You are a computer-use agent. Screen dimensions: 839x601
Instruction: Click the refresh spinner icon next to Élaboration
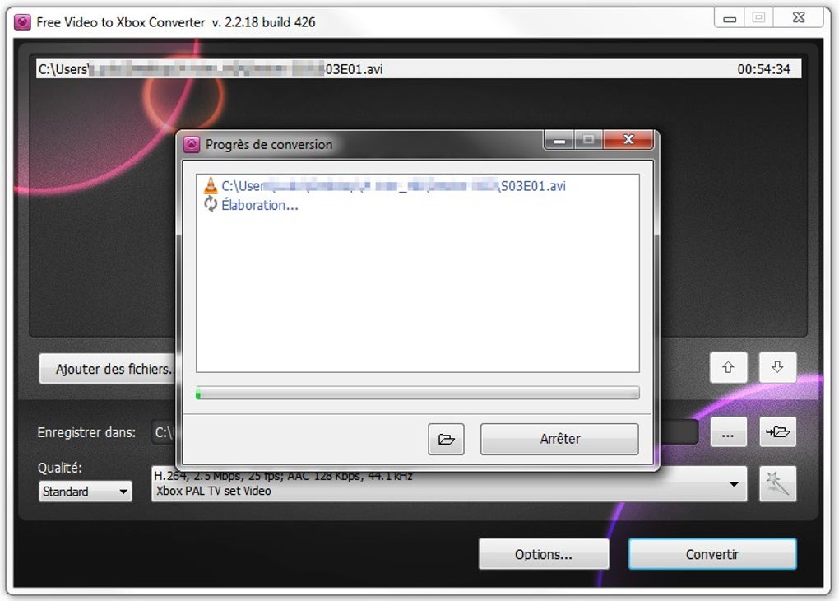coord(211,204)
